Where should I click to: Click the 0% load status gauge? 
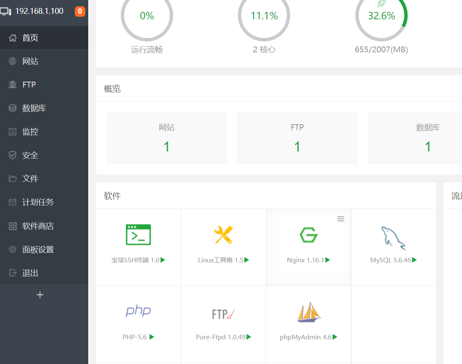tap(147, 16)
